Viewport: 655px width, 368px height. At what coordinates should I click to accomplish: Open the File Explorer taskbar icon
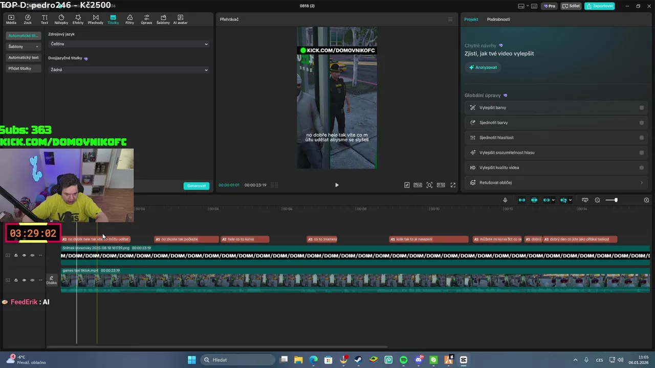298,360
